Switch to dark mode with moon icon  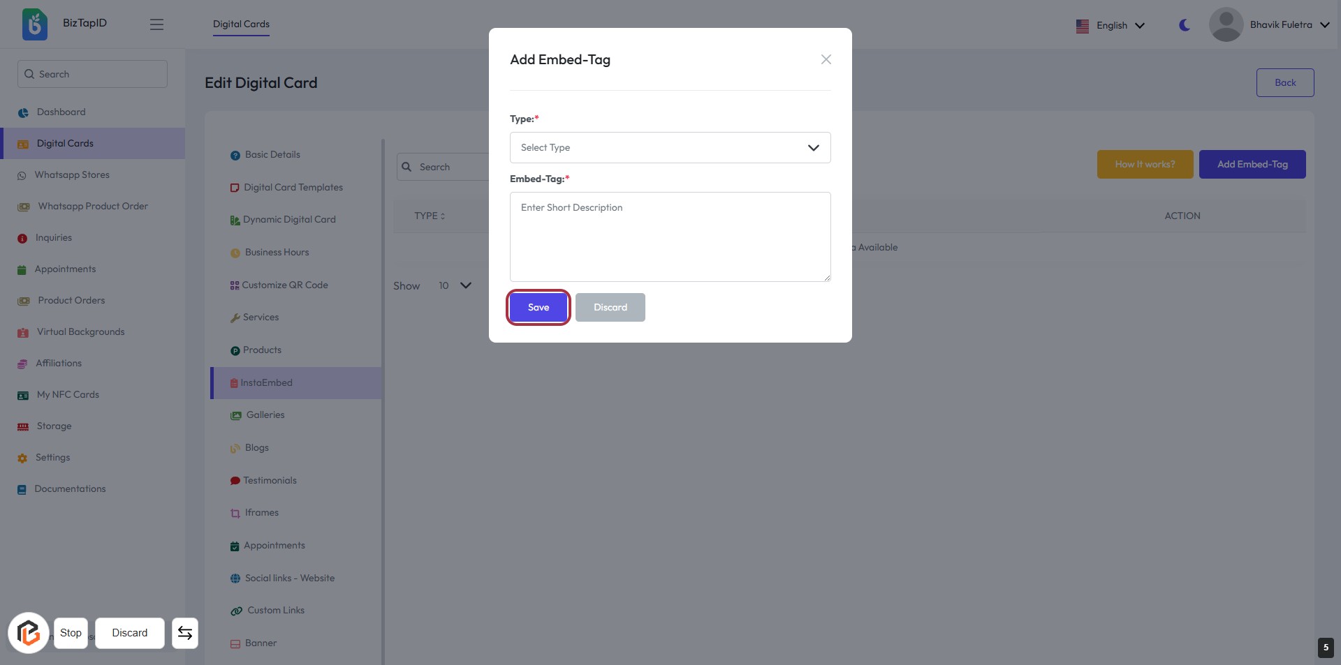(1185, 25)
